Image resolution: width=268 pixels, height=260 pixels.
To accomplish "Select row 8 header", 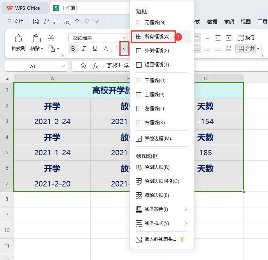I will click(x=7, y=199).
